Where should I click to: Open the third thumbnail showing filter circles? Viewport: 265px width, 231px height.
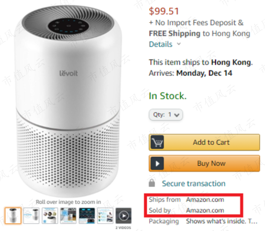click(50, 216)
